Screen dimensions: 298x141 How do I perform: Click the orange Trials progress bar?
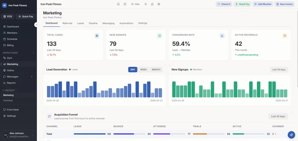(209, 134)
